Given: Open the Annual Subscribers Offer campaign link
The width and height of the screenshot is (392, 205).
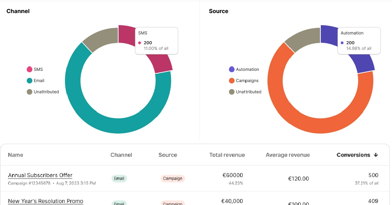Looking at the screenshot, I should tap(40, 175).
